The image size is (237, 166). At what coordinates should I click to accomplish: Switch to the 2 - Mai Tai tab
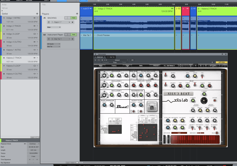tap(111, 57)
